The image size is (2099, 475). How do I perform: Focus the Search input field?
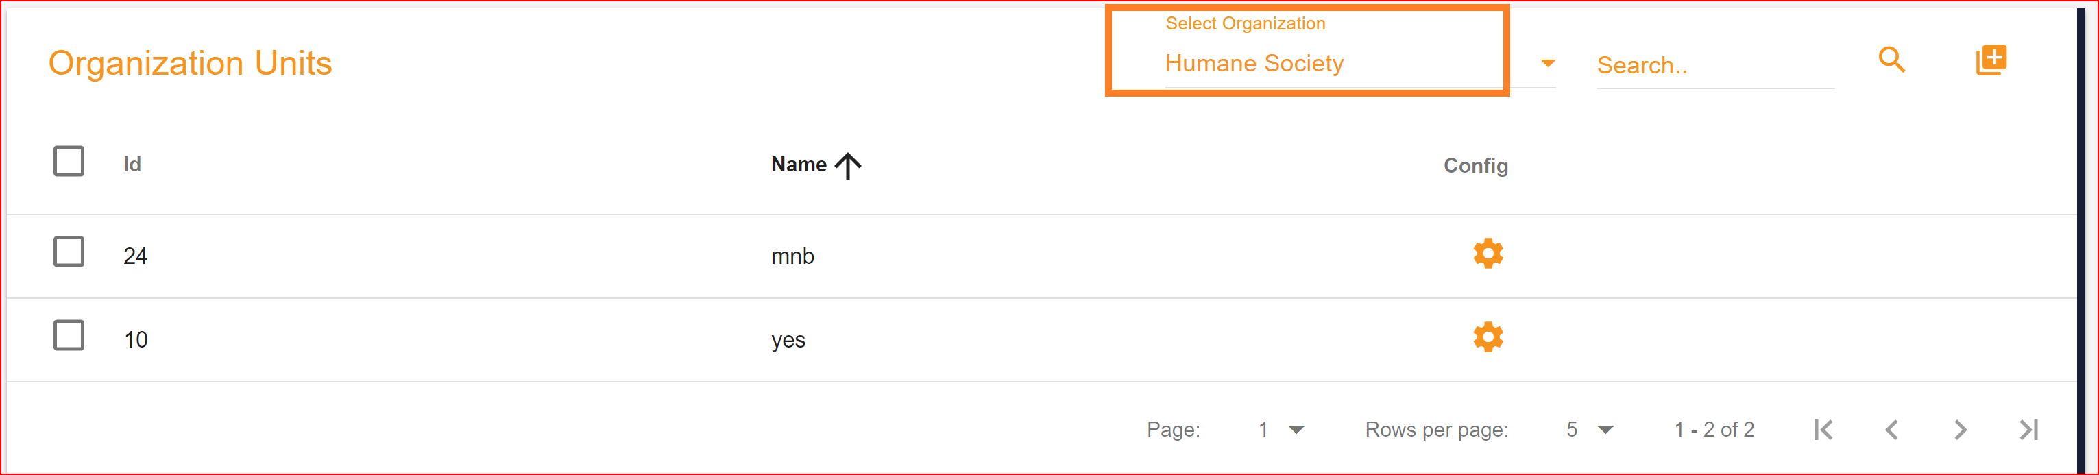[1715, 65]
